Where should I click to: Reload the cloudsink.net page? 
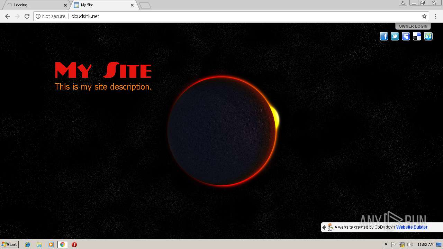tap(27, 16)
